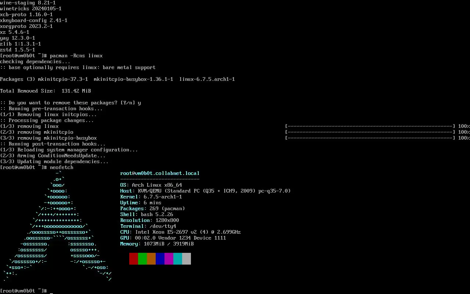The image size is (470, 294).
Task: Click package name 'mkinitcpio-37.3-1'
Action: point(63,79)
